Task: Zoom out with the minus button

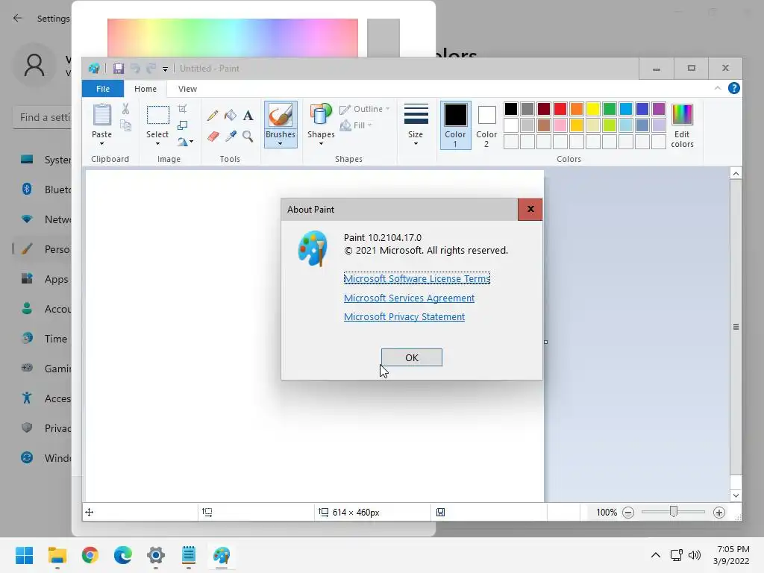Action: coord(628,513)
